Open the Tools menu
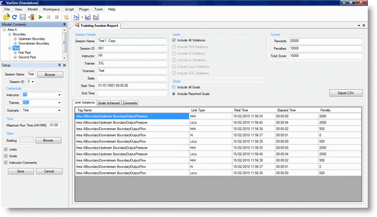This screenshot has height=217, width=377. [x=98, y=9]
